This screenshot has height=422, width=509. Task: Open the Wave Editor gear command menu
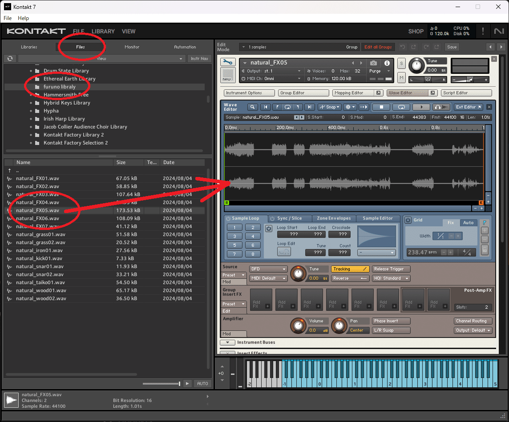click(x=350, y=107)
